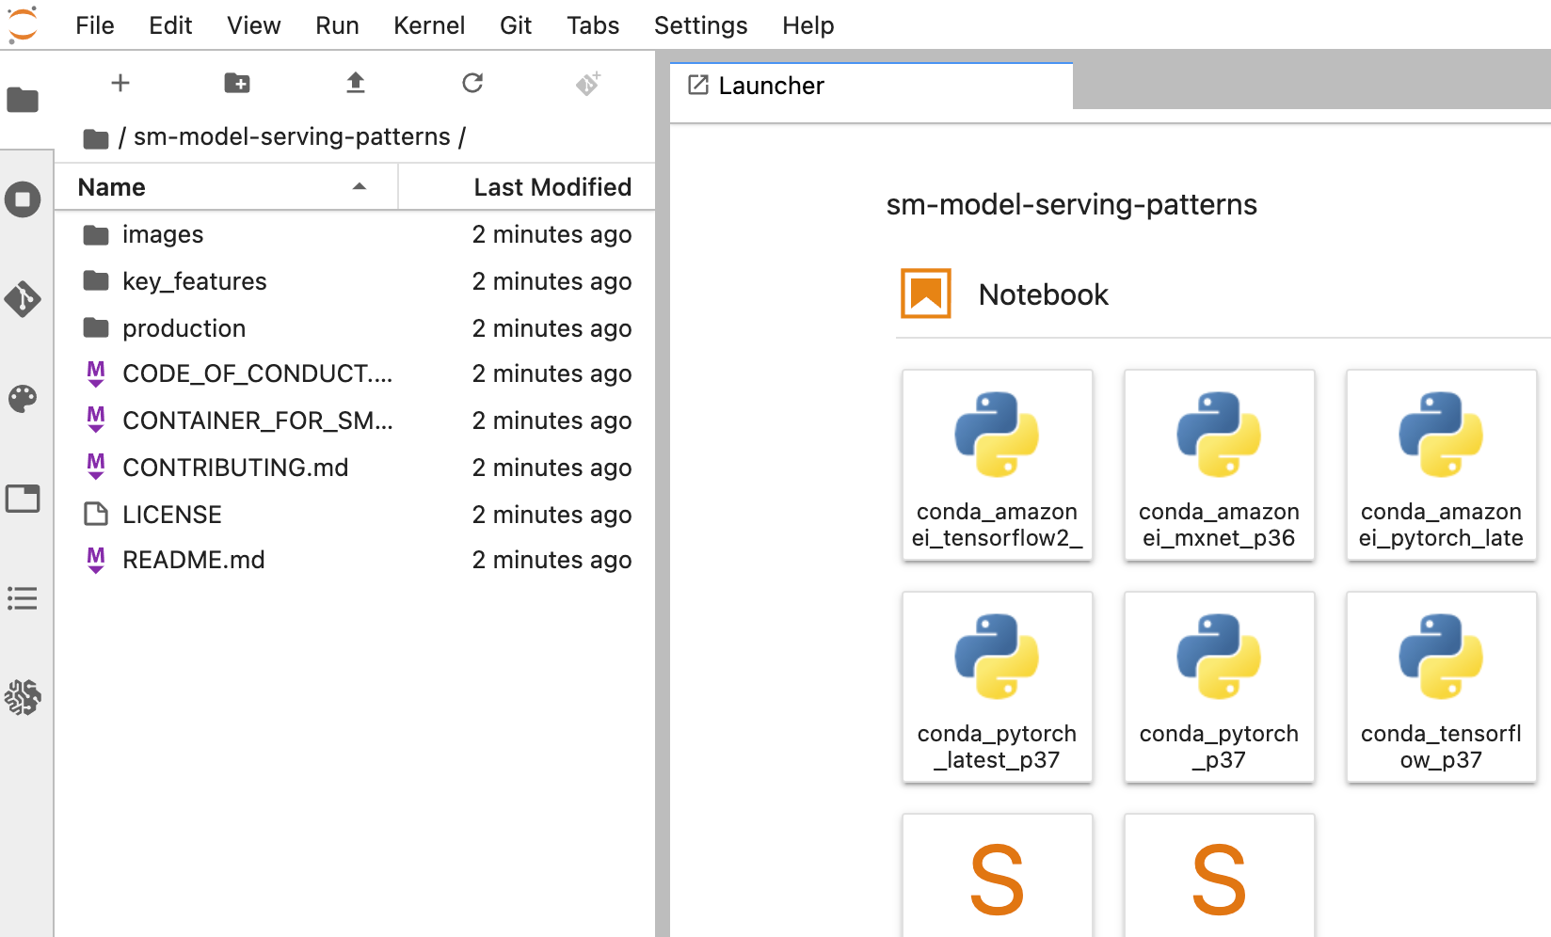Click the Notebook section title
This screenshot has width=1551, height=937.
tap(1044, 294)
